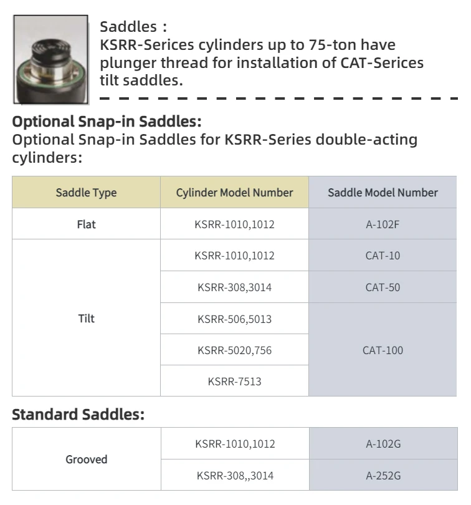Click the Saddle Model Number column header
The image size is (471, 505).
383,193
